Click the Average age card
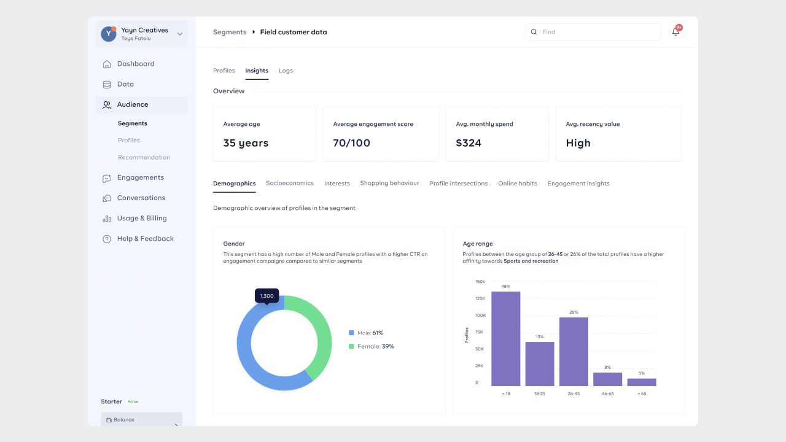 [x=265, y=134]
